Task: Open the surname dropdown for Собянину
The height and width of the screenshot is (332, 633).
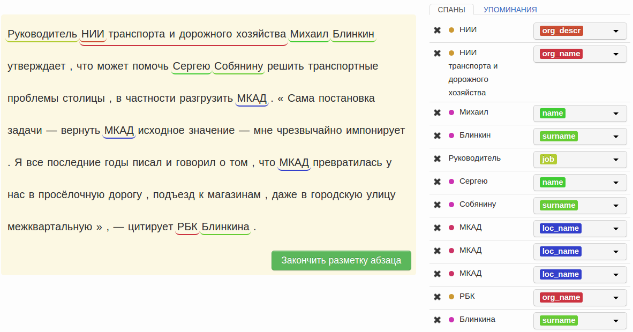Action: (580, 206)
